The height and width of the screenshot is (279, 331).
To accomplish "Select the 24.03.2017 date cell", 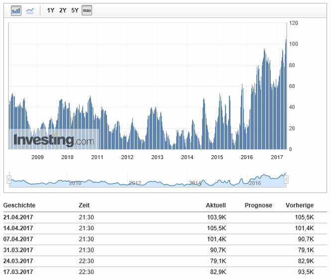I will click(x=18, y=261).
